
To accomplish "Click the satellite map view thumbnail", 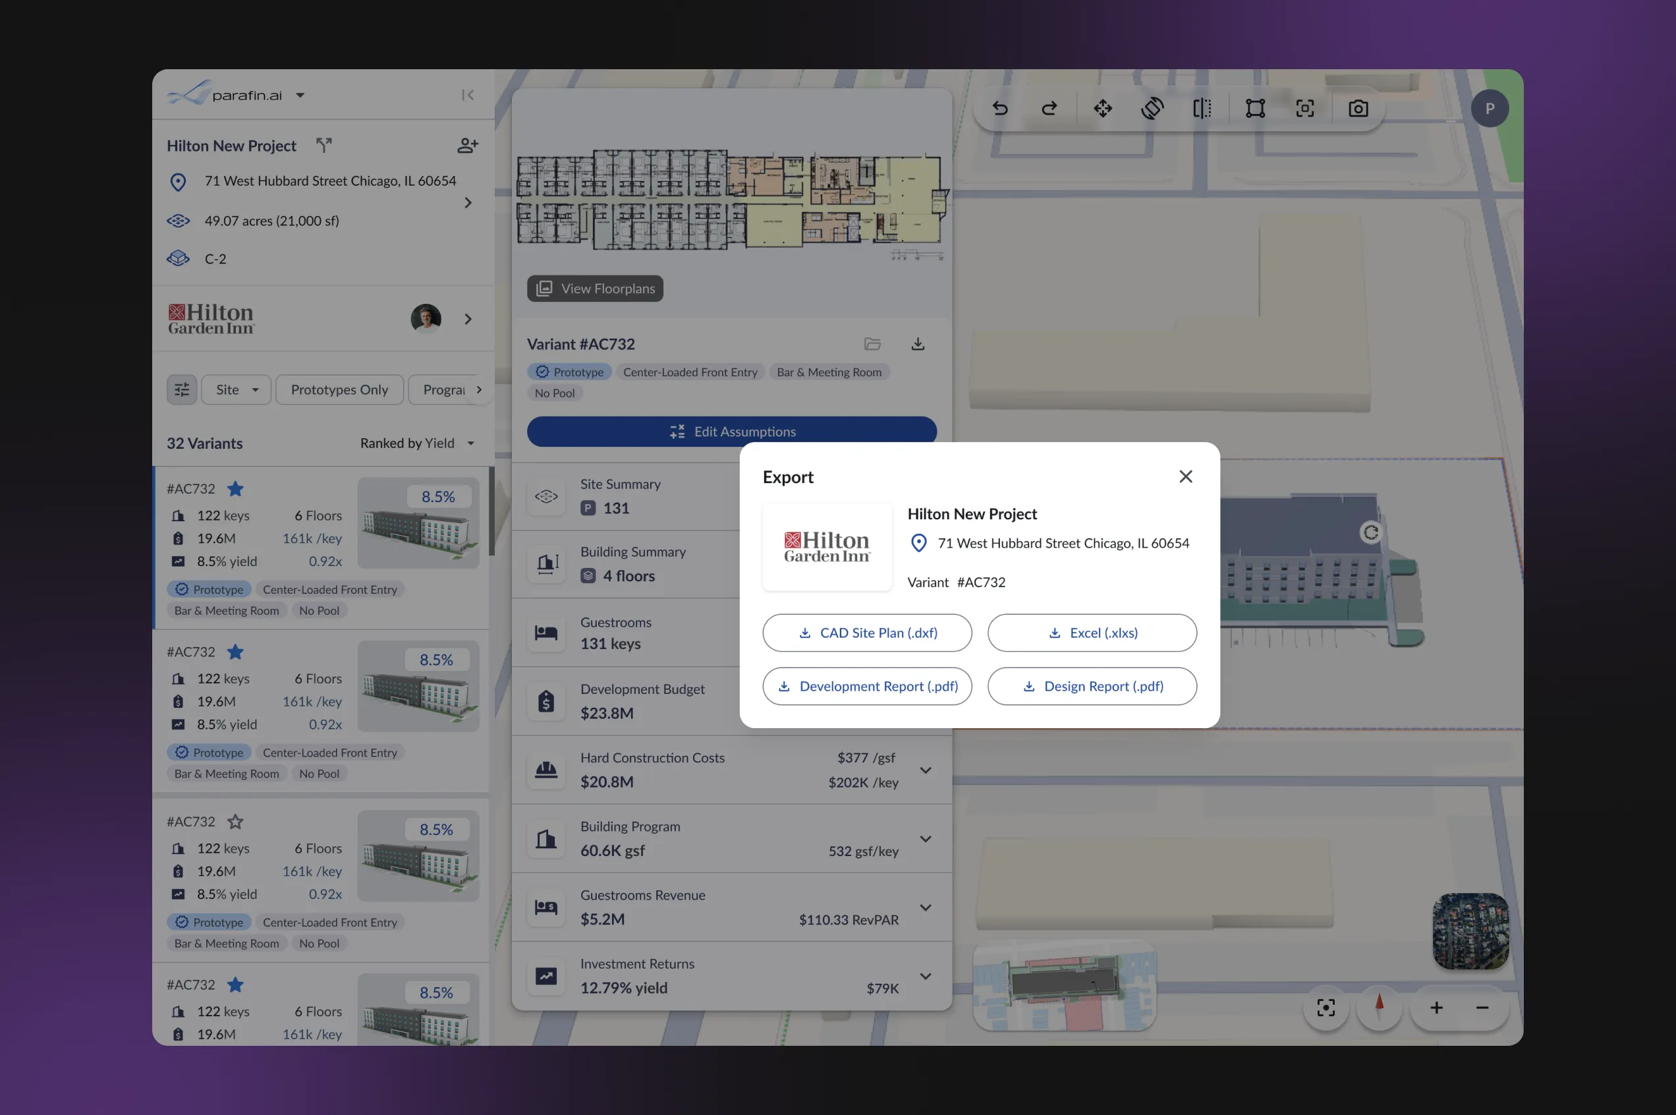I will [x=1470, y=931].
